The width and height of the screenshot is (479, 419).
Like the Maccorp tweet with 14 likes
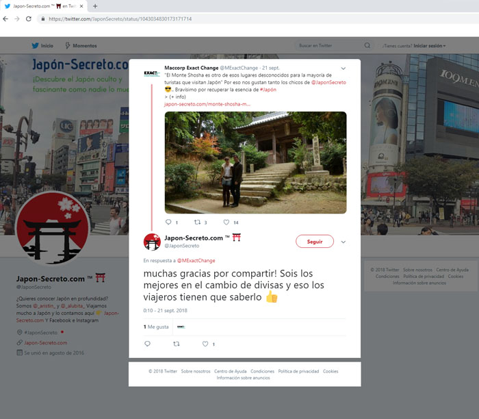226,223
